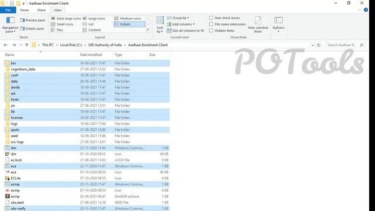375x211 pixels.
Task: Toggle the Preview pane
Action: click(33, 21)
